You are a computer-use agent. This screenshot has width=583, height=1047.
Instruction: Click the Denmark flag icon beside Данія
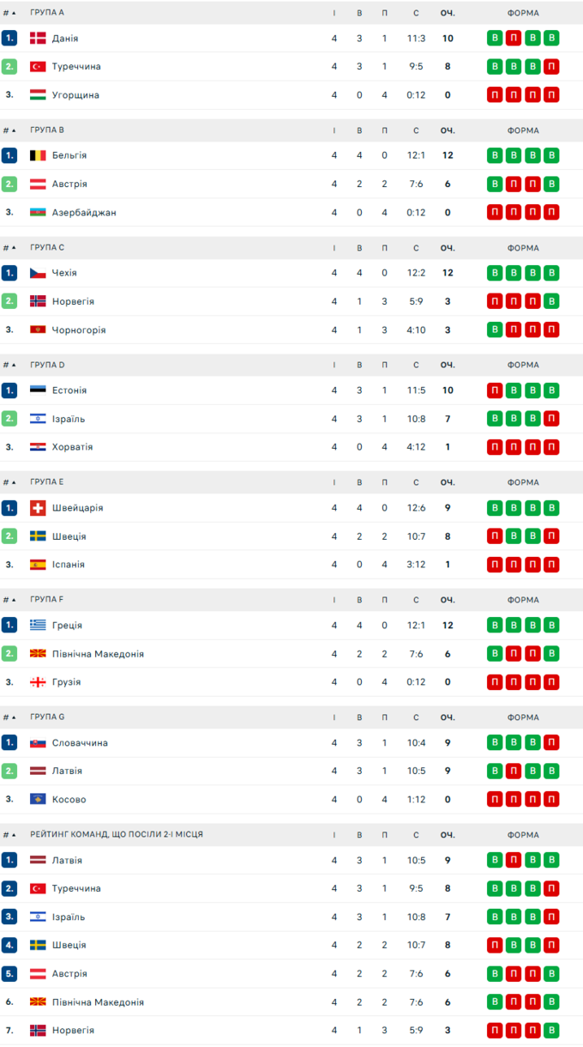(38, 39)
